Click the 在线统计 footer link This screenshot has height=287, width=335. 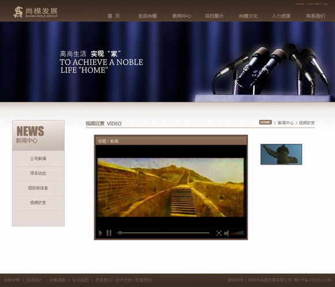[x=34, y=280]
